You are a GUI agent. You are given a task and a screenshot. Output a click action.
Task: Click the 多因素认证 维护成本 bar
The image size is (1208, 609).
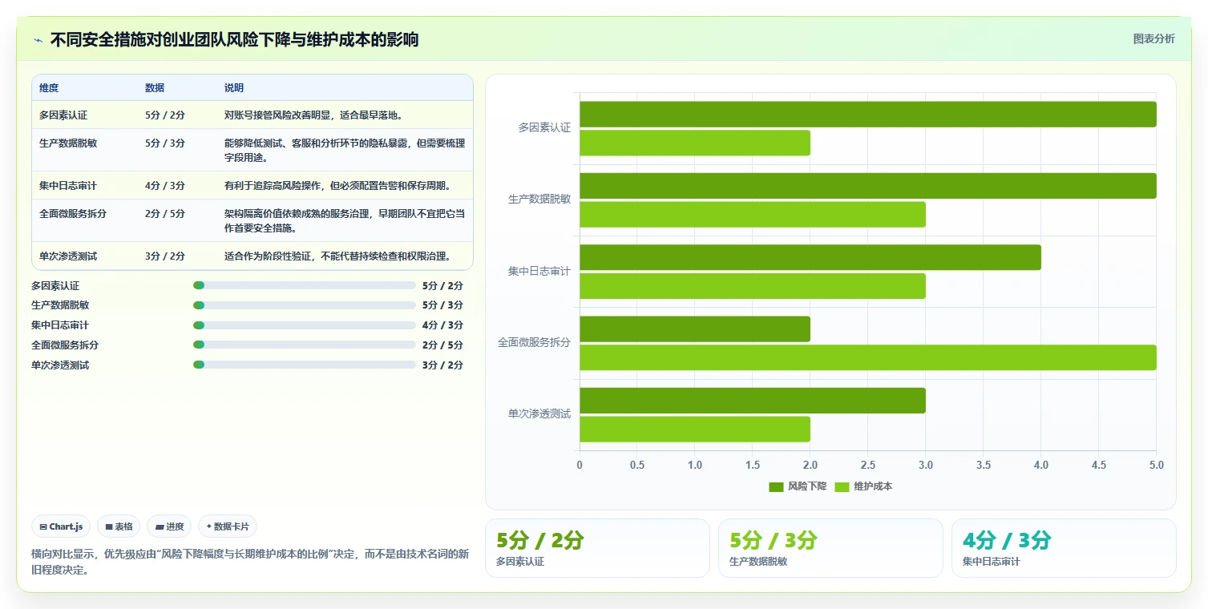click(x=695, y=143)
